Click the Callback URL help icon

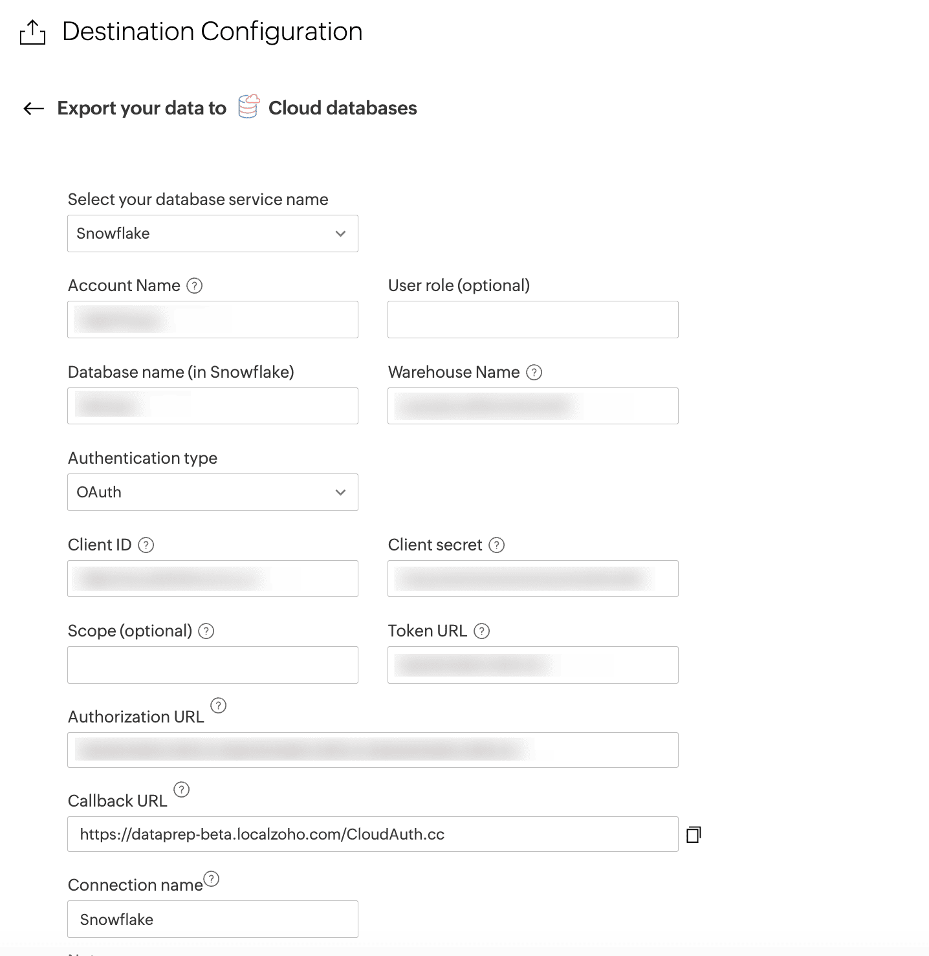pyautogui.click(x=182, y=790)
